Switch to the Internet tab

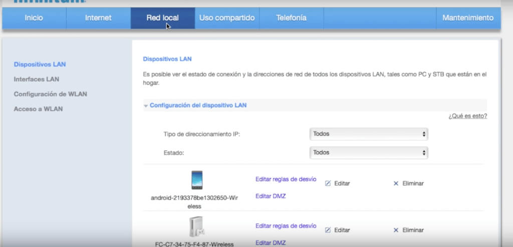[x=98, y=18]
